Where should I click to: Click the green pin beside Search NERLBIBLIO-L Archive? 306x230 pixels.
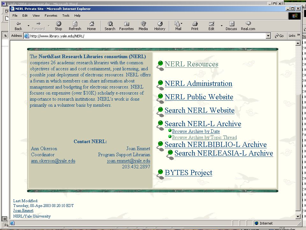point(160,146)
